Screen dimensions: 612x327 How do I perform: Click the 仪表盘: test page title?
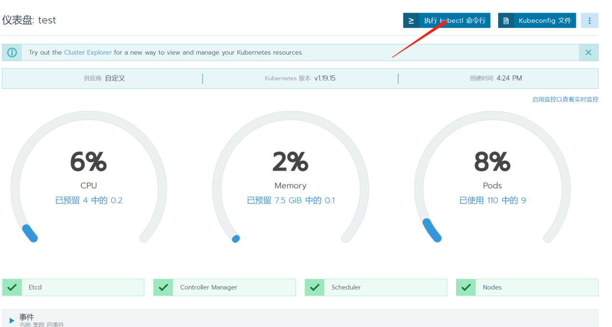(x=29, y=20)
